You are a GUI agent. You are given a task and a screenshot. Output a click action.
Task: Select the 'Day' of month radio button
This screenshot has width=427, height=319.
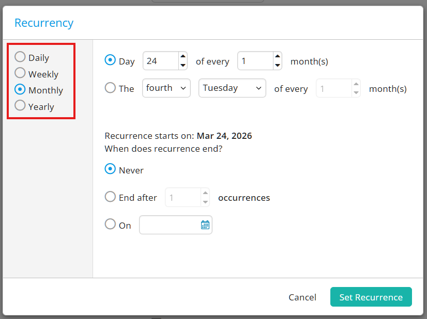pyautogui.click(x=110, y=60)
